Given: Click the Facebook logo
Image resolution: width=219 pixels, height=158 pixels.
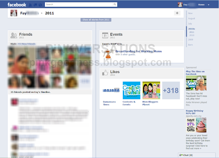Looking at the screenshot, I should point(17,5).
